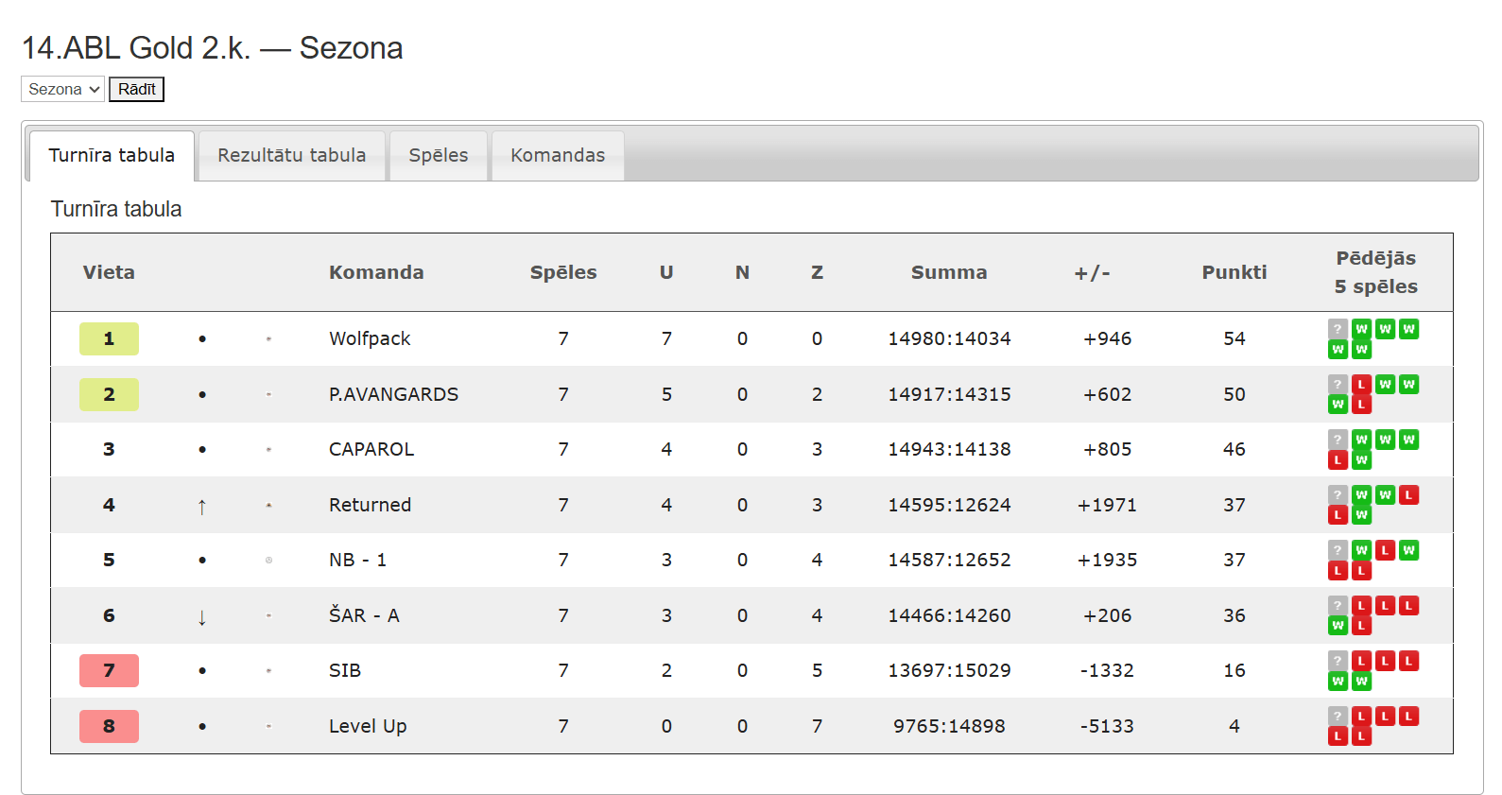
Task: Select the Turnīra tabula tab
Action: (x=112, y=155)
